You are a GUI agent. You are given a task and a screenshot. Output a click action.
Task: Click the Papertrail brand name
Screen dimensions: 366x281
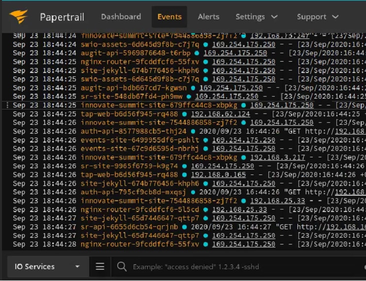[62, 17]
